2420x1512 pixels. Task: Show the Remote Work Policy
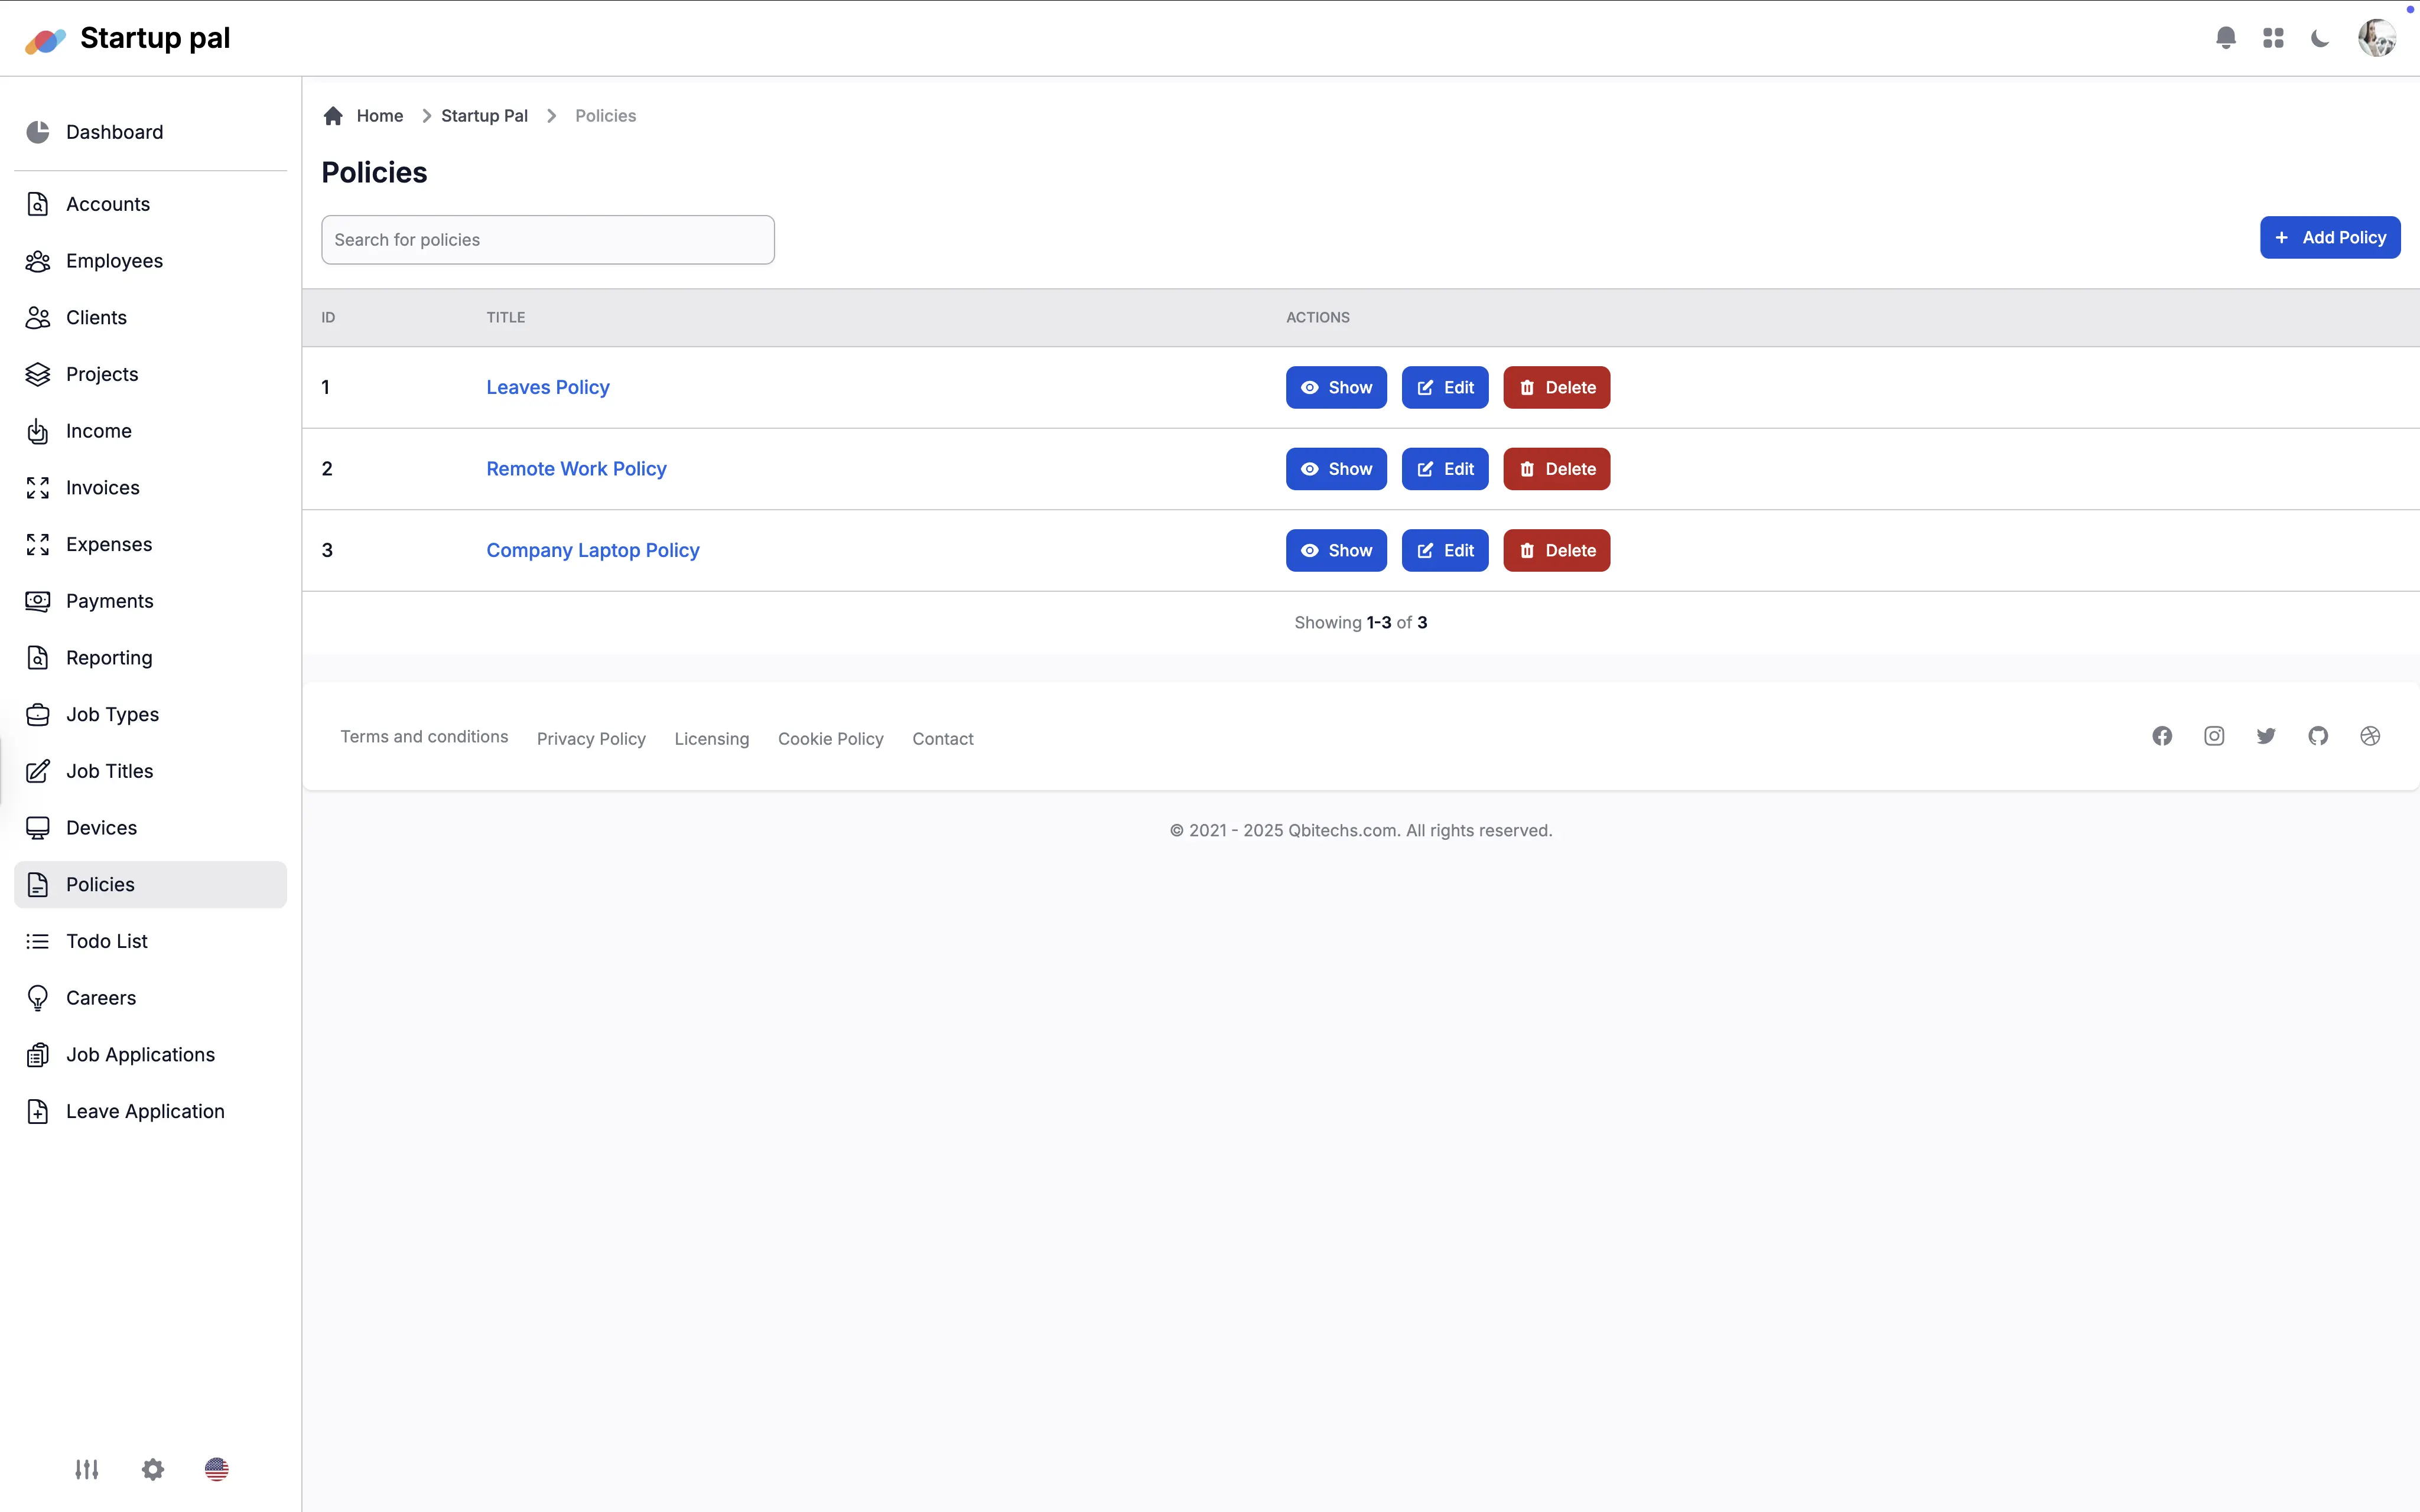[x=1336, y=469]
